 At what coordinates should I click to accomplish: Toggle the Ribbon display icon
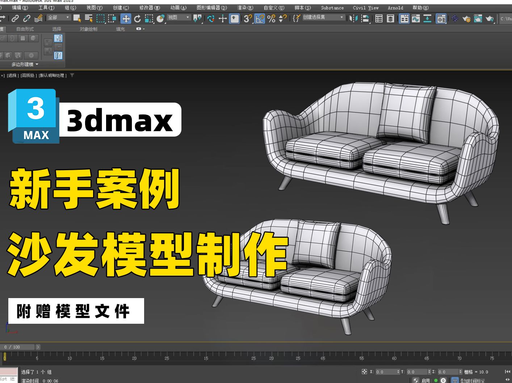(404, 18)
